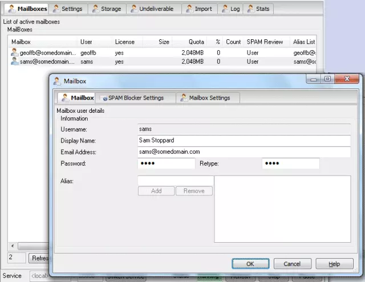This screenshot has width=365, height=282.
Task: Switch to the Storage tab
Action: click(x=106, y=9)
